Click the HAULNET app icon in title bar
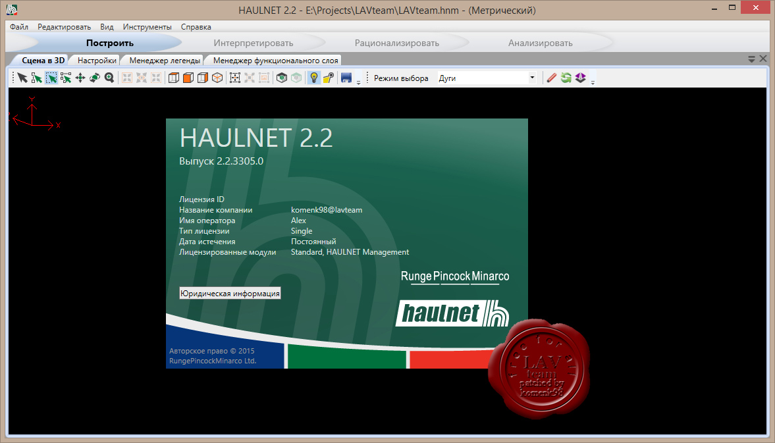The width and height of the screenshot is (775, 443). click(11, 10)
